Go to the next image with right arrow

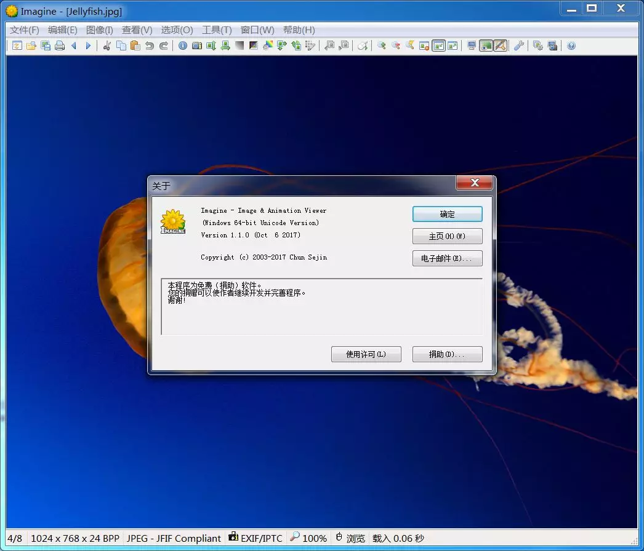pos(88,46)
